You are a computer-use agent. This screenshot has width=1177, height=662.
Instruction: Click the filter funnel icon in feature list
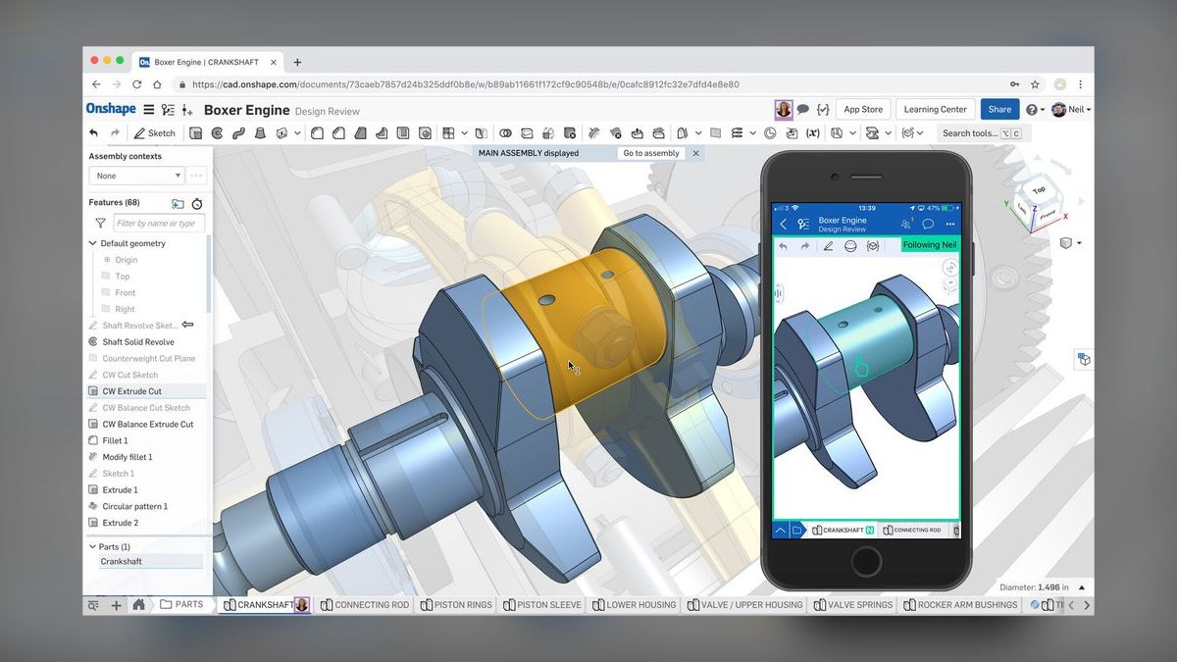(100, 224)
